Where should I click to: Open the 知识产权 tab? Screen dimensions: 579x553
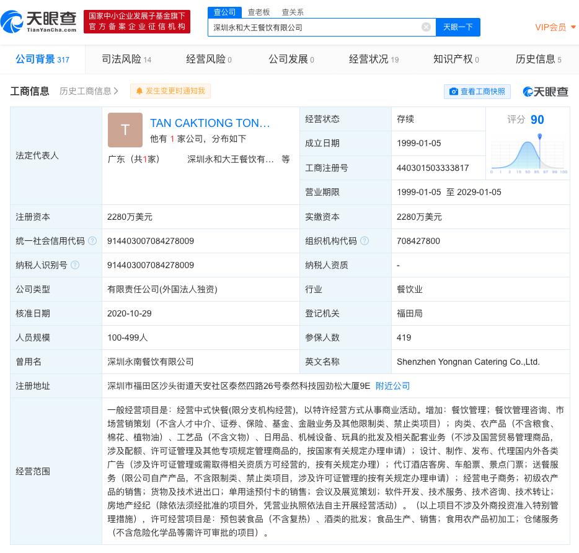click(455, 59)
